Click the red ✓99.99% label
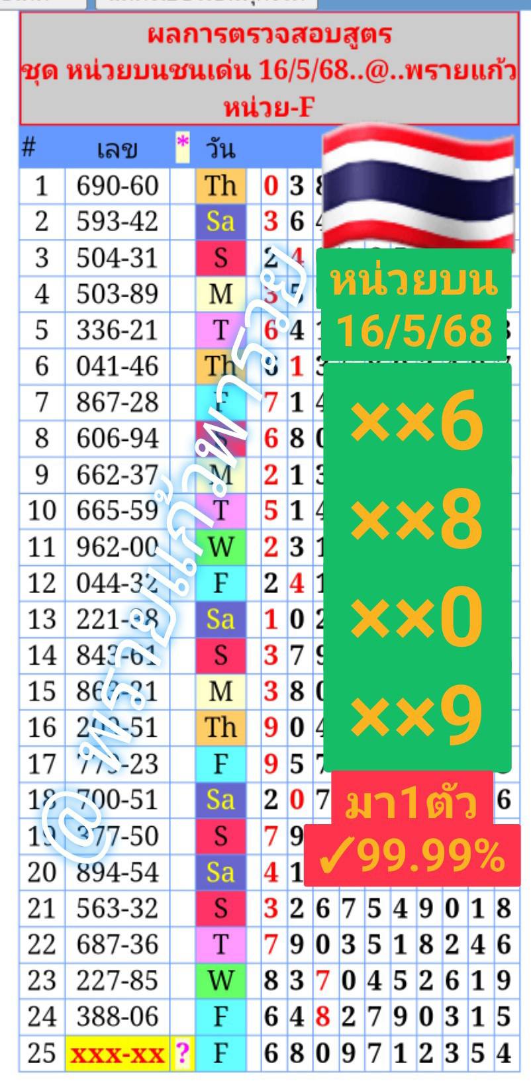The width and height of the screenshot is (531, 1085). click(412, 857)
